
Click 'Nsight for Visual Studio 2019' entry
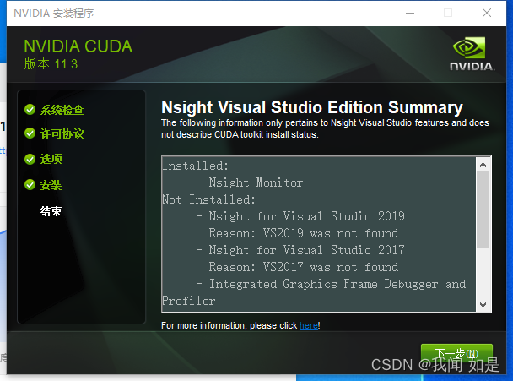pos(306,216)
